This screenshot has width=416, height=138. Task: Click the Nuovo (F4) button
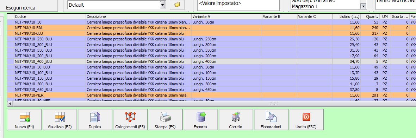pyautogui.click(x=25, y=120)
